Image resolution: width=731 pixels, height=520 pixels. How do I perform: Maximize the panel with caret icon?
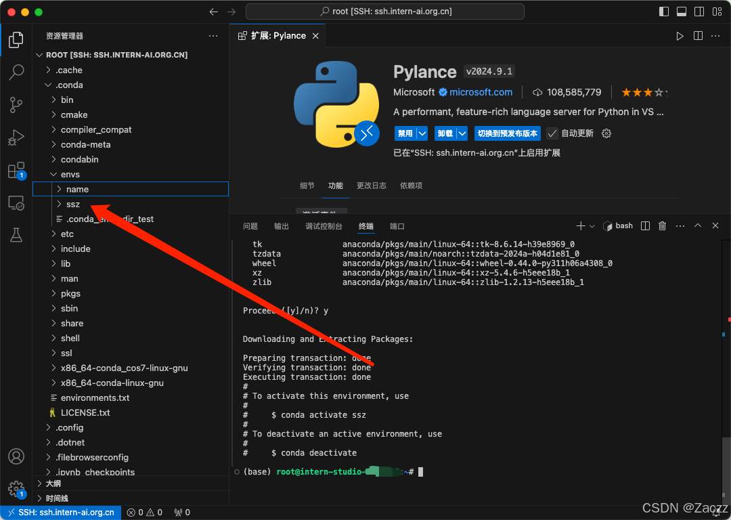click(698, 225)
